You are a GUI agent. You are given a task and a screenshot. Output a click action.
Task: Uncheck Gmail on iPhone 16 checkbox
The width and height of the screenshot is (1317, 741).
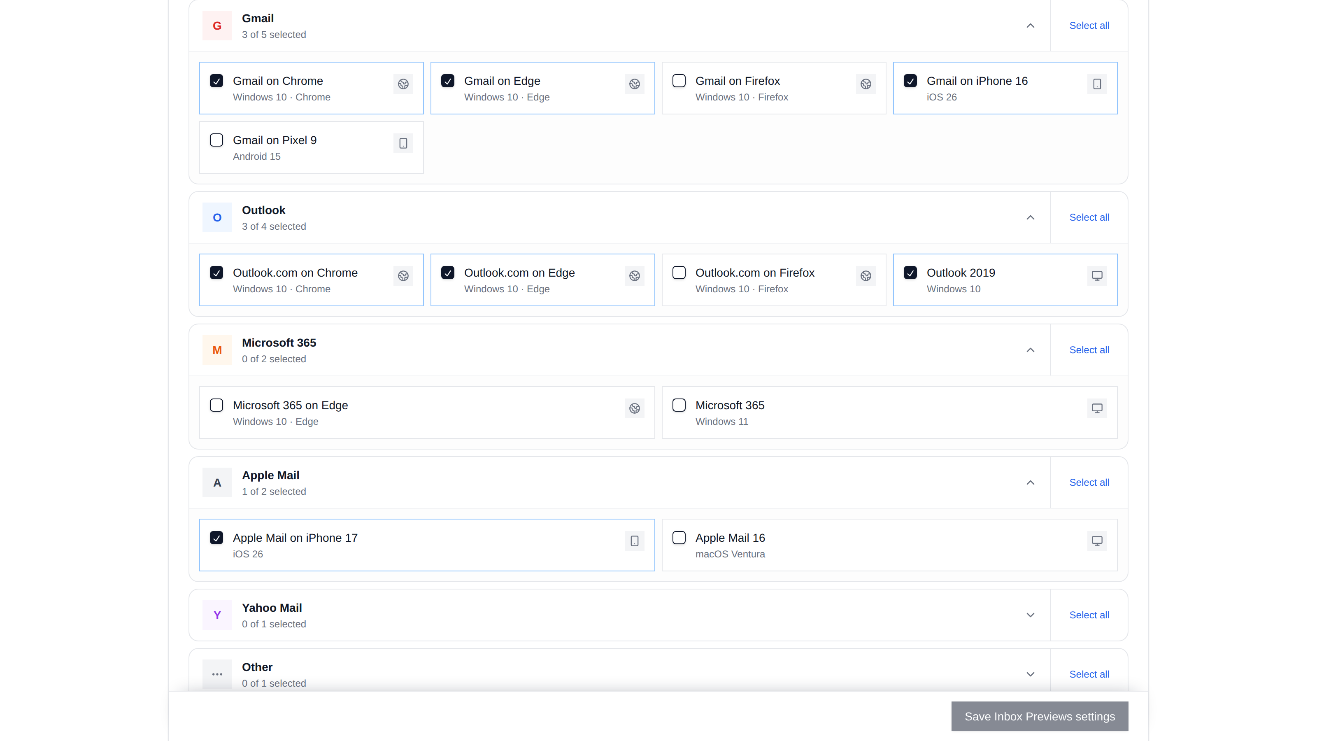910,81
